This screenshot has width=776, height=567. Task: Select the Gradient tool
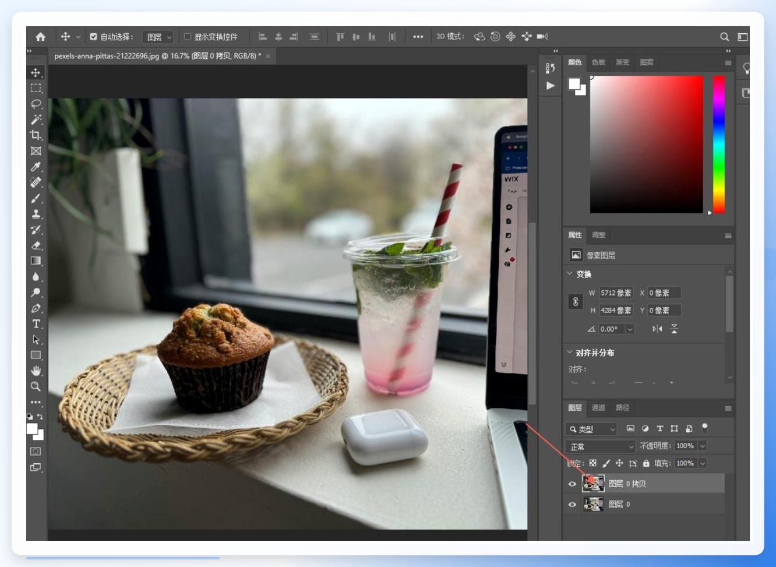pyautogui.click(x=36, y=261)
